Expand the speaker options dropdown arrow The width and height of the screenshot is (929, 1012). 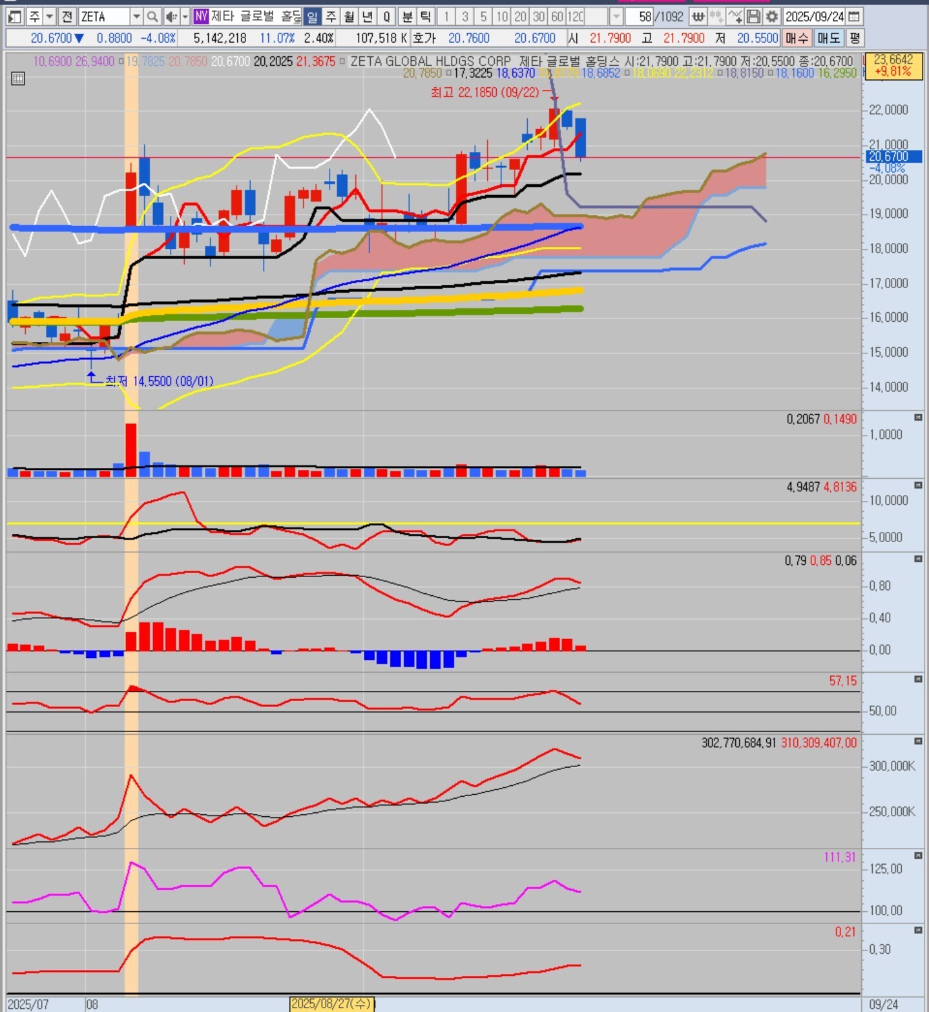[185, 16]
